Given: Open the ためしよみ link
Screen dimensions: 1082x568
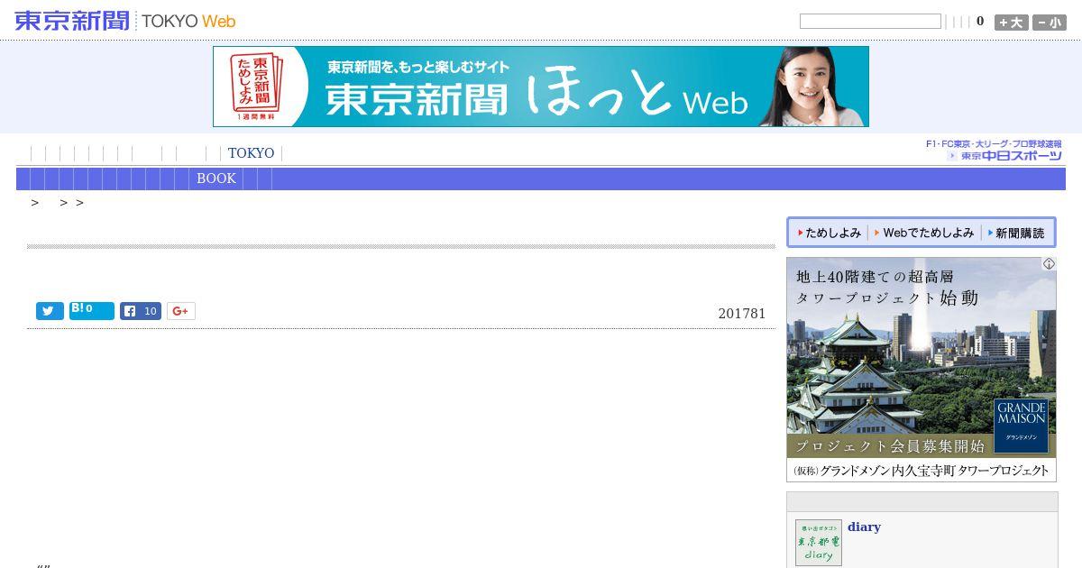Looking at the screenshot, I should pos(830,233).
